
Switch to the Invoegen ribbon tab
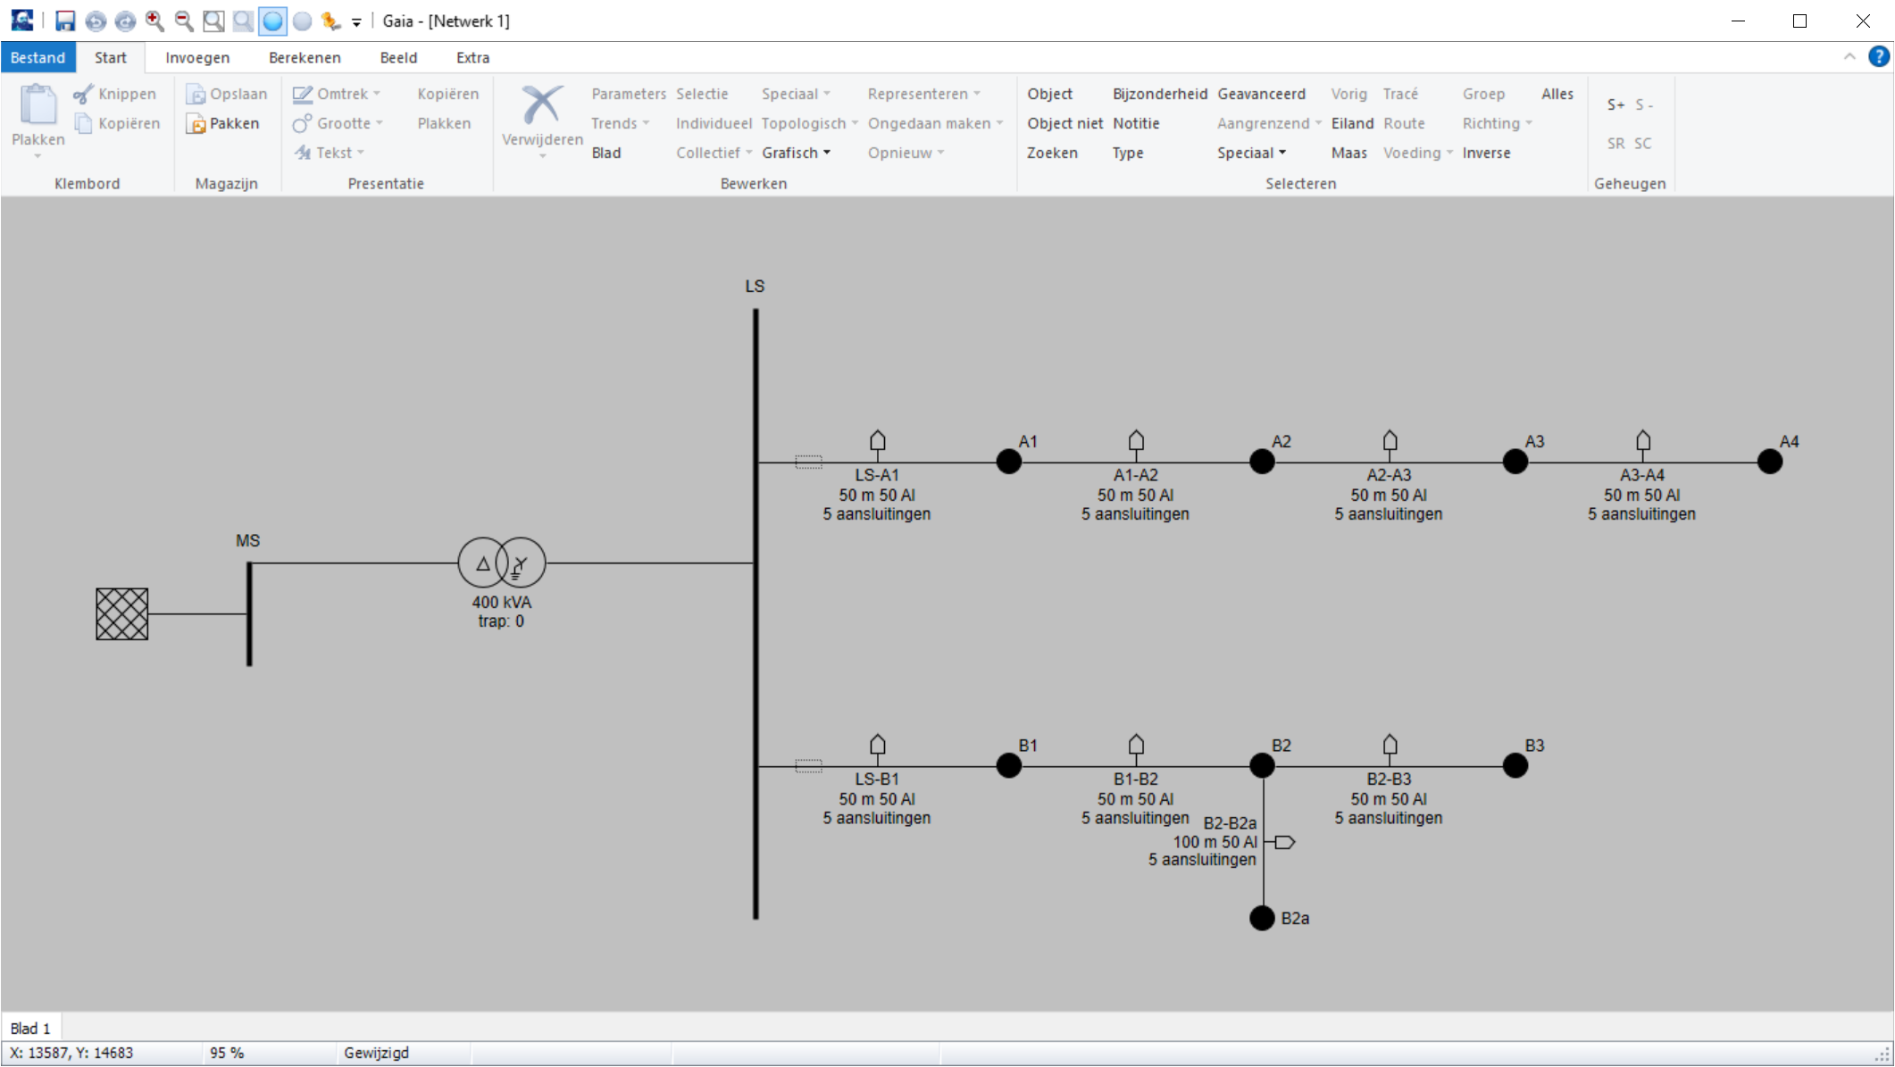click(197, 57)
